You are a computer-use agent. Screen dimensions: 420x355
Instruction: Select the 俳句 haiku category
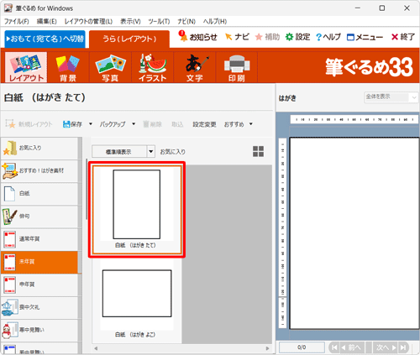coord(39,217)
